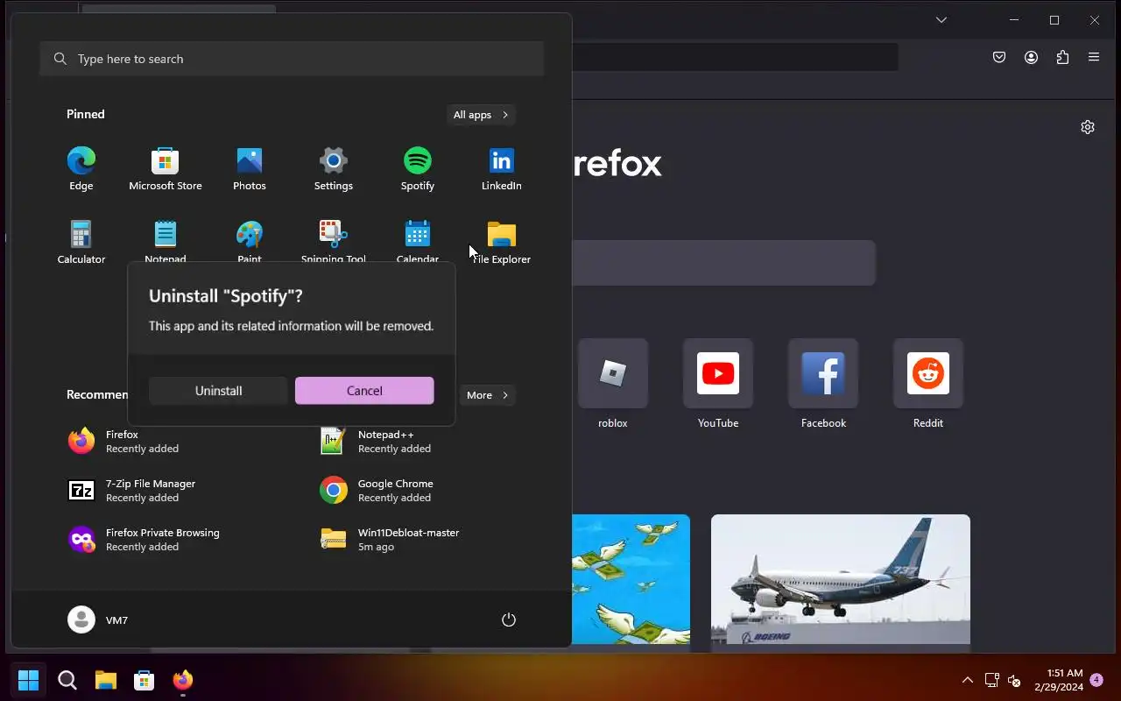This screenshot has width=1121, height=701.
Task: Open Firefox new tab personalization gear
Action: tap(1088, 127)
